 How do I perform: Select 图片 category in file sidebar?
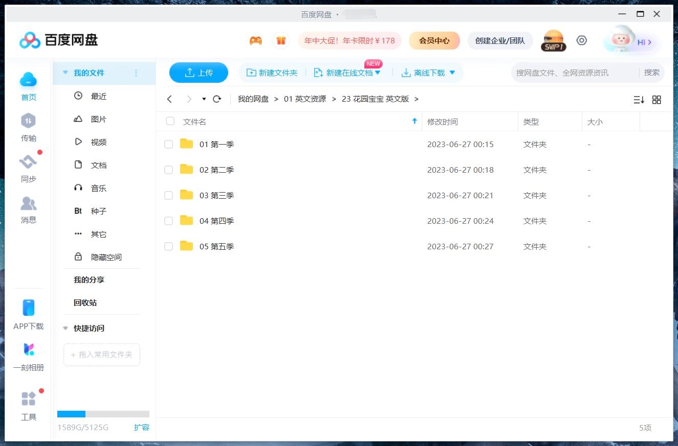99,119
